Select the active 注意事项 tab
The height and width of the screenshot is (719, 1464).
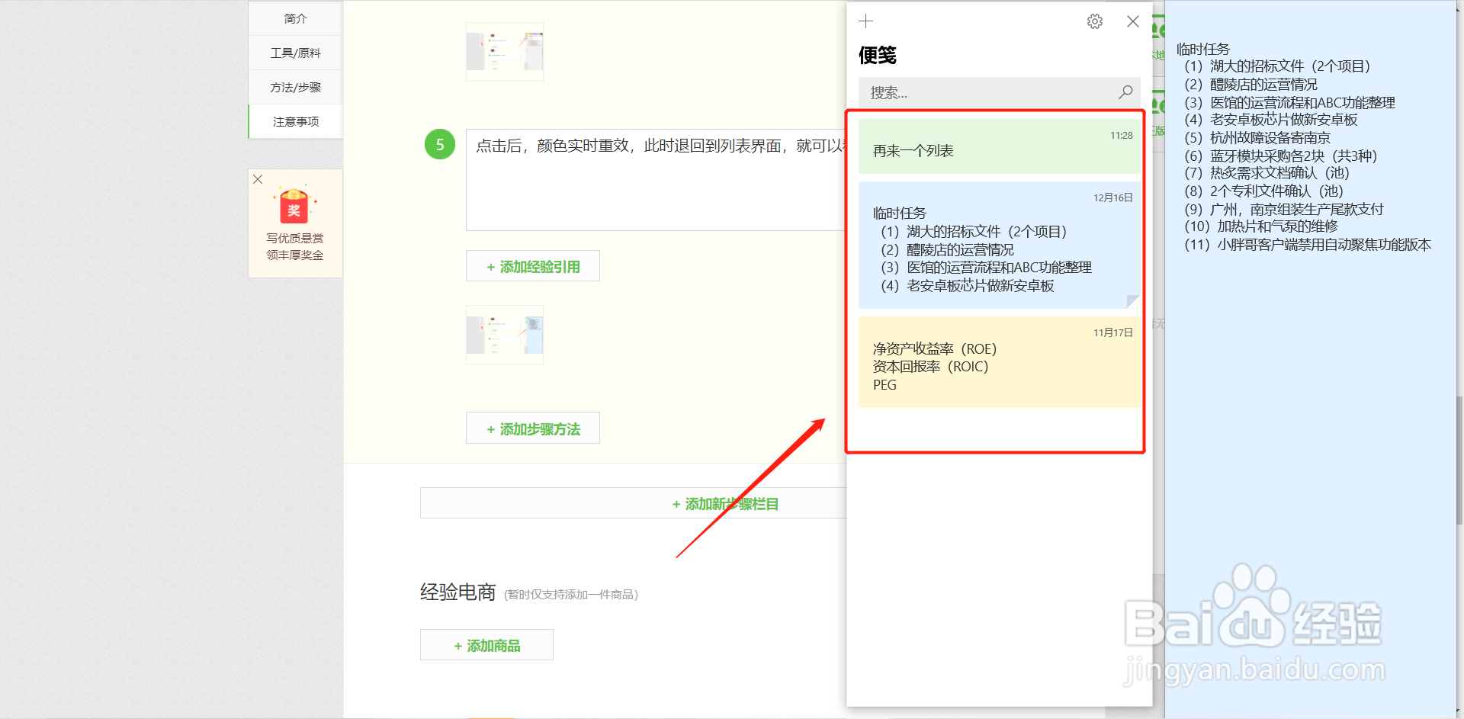[x=294, y=121]
